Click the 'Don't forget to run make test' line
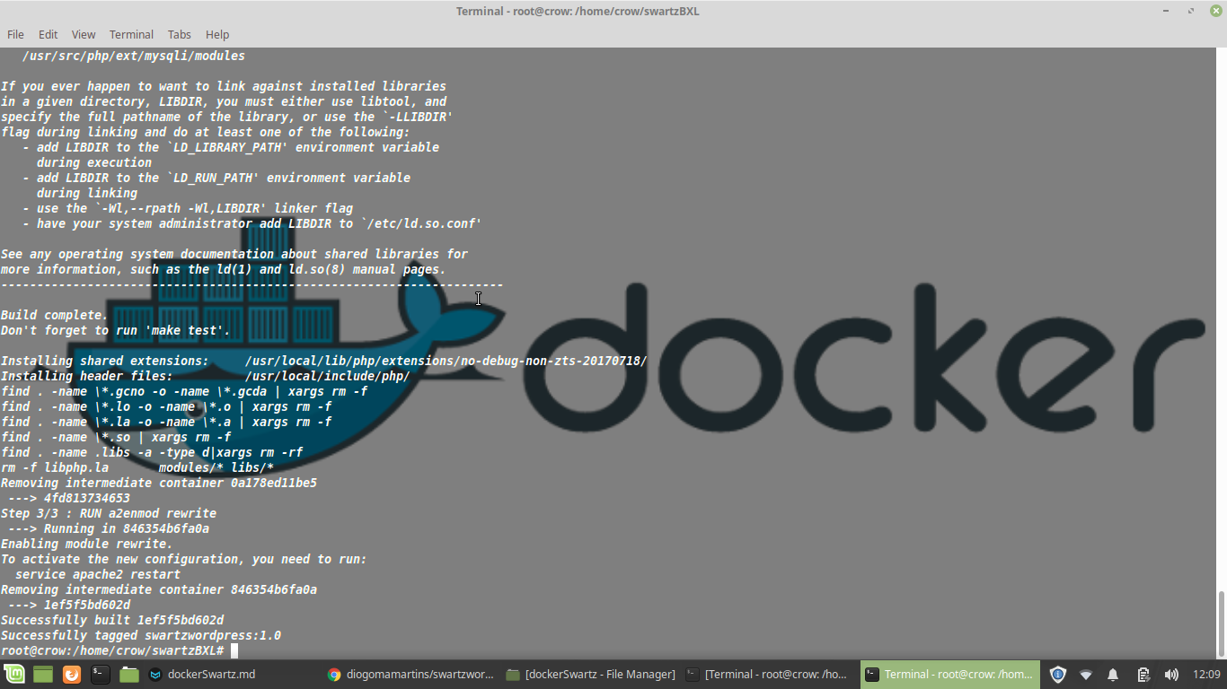1227x689 pixels. tap(116, 330)
